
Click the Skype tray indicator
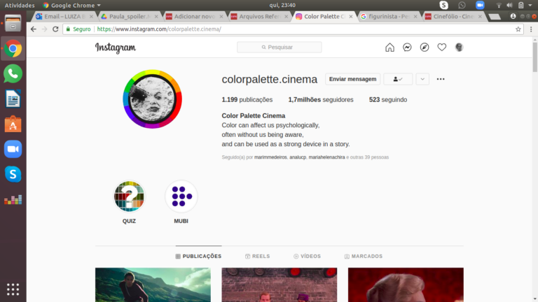(x=443, y=5)
